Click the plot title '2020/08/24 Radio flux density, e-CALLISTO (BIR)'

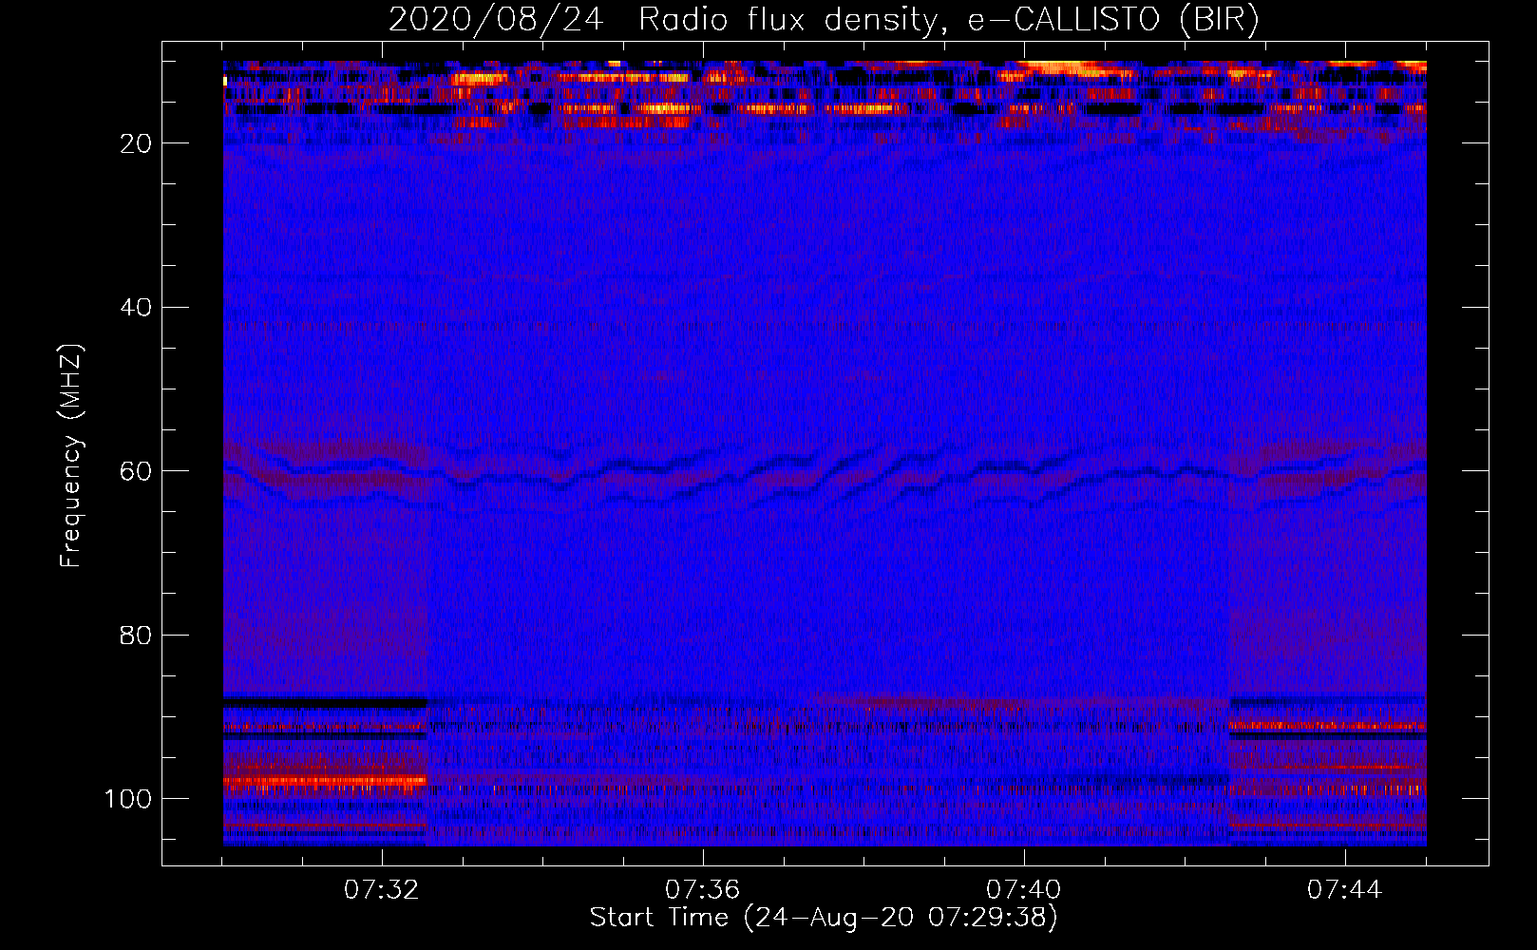[x=824, y=20]
